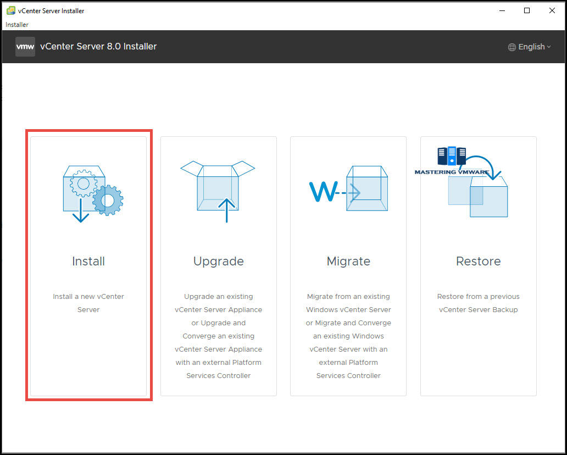The width and height of the screenshot is (567, 455).
Task: Click the 'vCenter Server 8.0 Installer' header title
Action: click(x=98, y=47)
